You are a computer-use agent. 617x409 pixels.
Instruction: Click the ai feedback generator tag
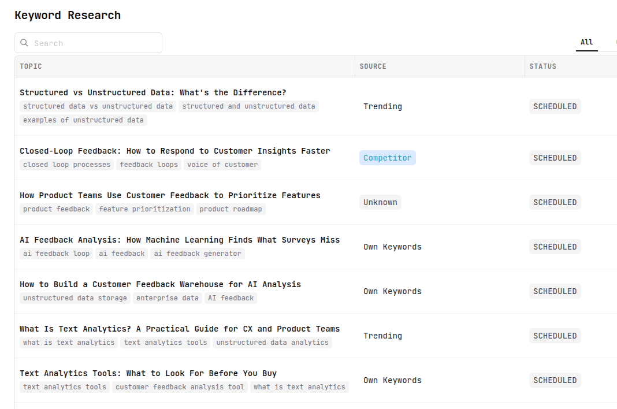click(x=196, y=253)
